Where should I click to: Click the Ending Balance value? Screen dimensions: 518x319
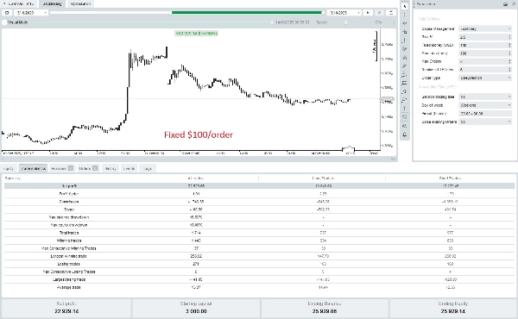click(x=325, y=311)
